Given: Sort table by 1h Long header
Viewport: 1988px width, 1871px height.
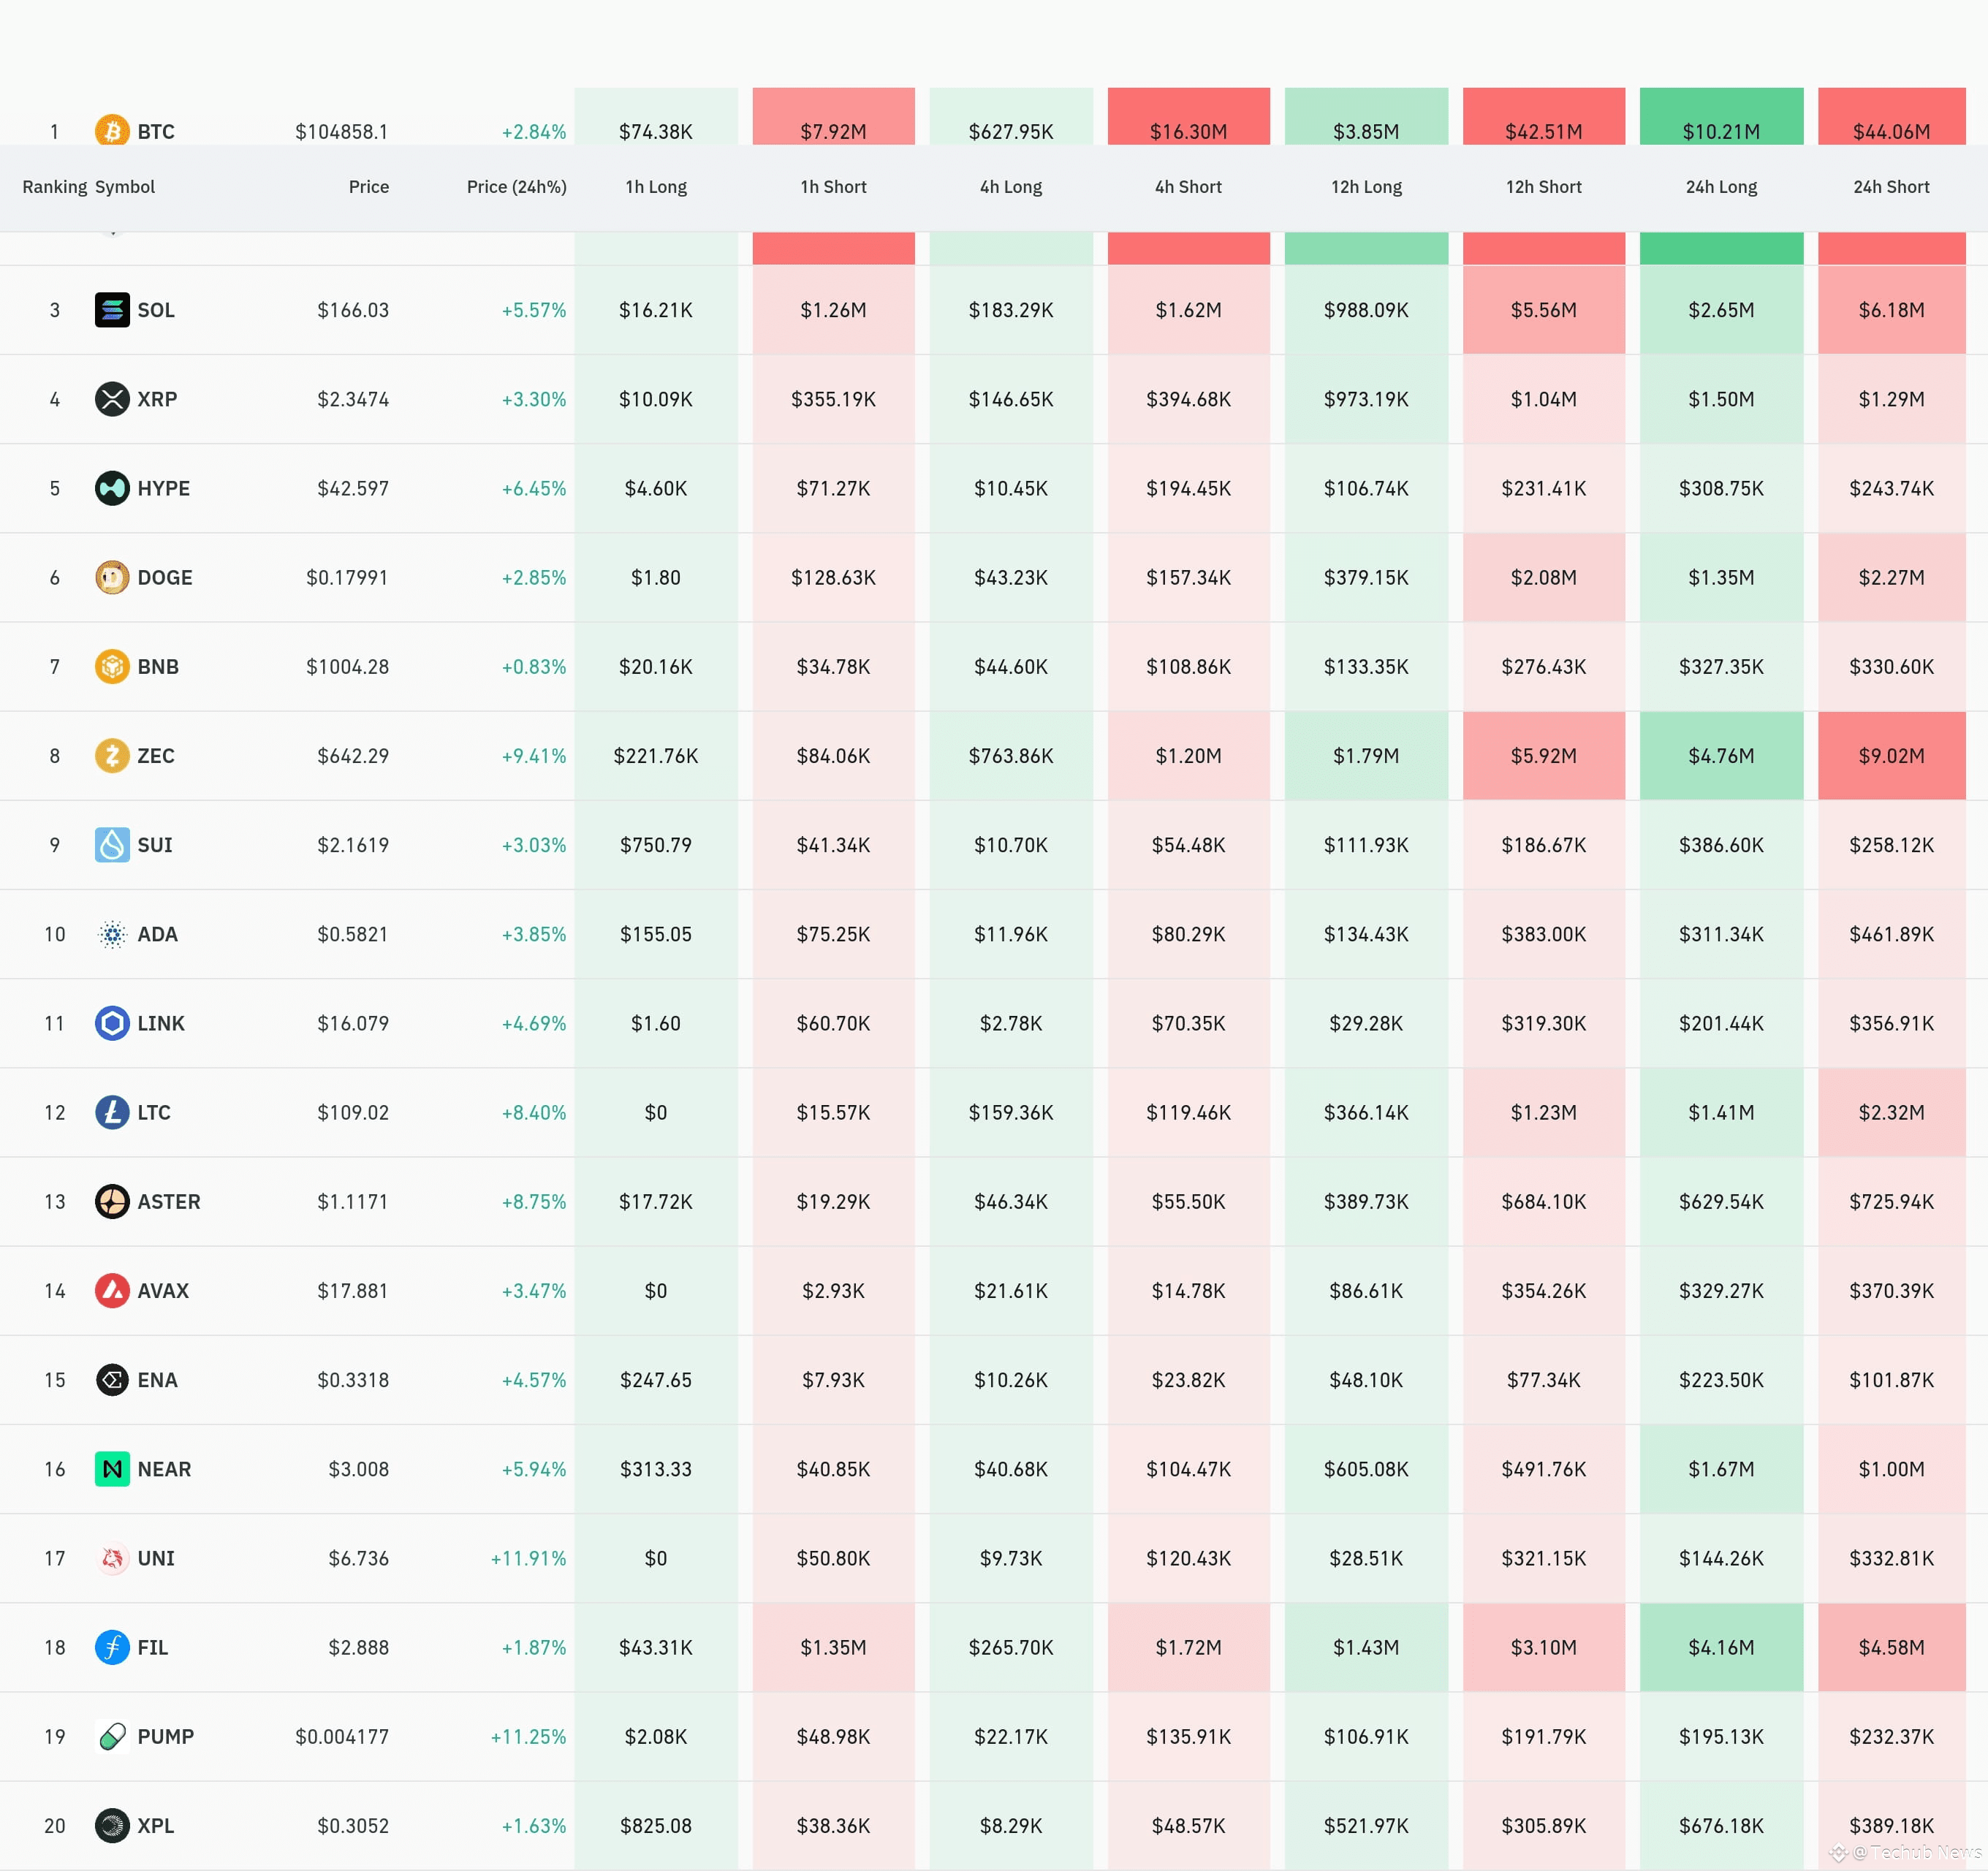Looking at the screenshot, I should point(656,187).
